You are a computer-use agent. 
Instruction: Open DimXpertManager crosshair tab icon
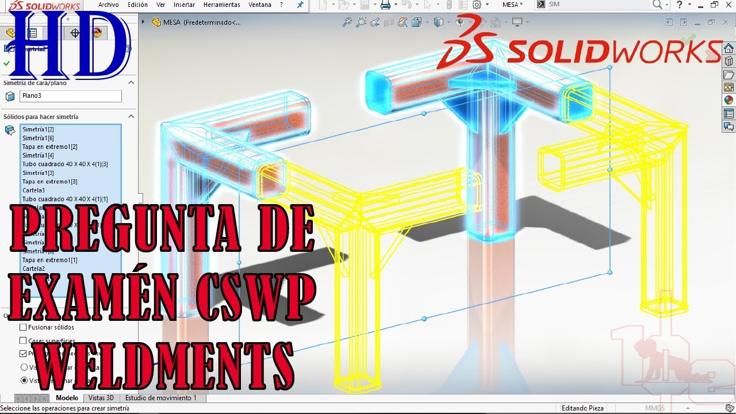coord(75,33)
